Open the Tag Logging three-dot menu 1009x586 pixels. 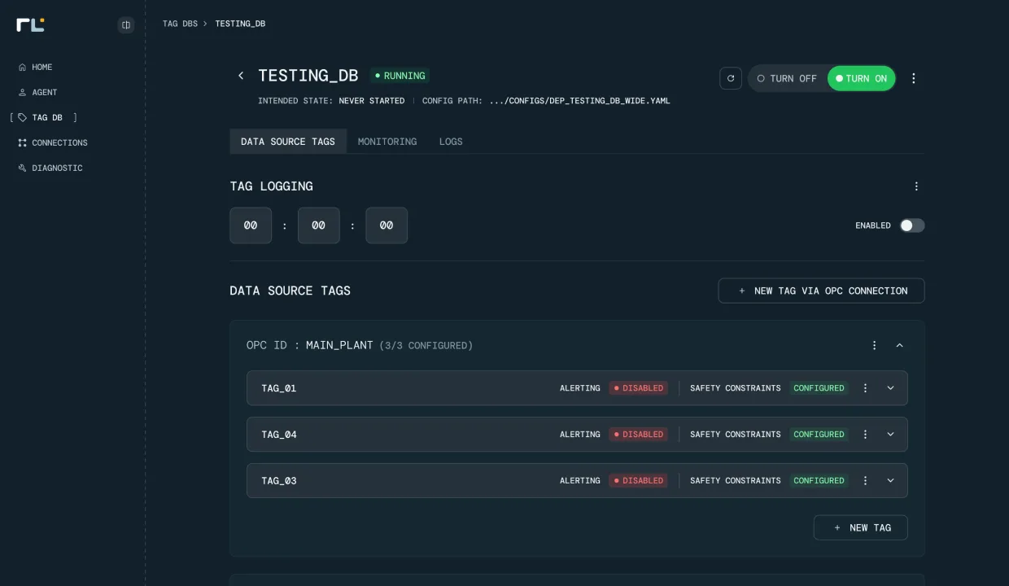tap(916, 186)
